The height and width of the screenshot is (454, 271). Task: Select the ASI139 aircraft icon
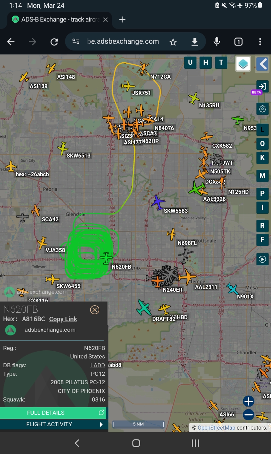(x=24, y=77)
